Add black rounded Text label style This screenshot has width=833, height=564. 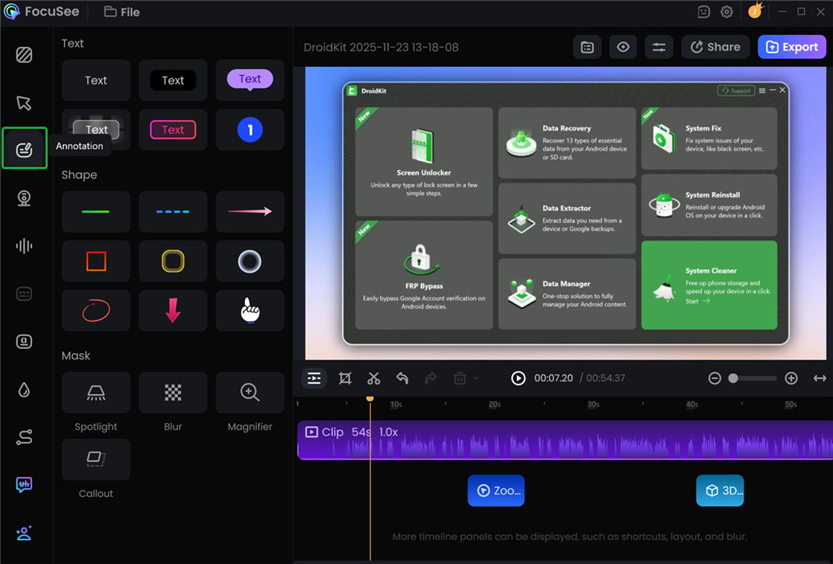point(173,80)
